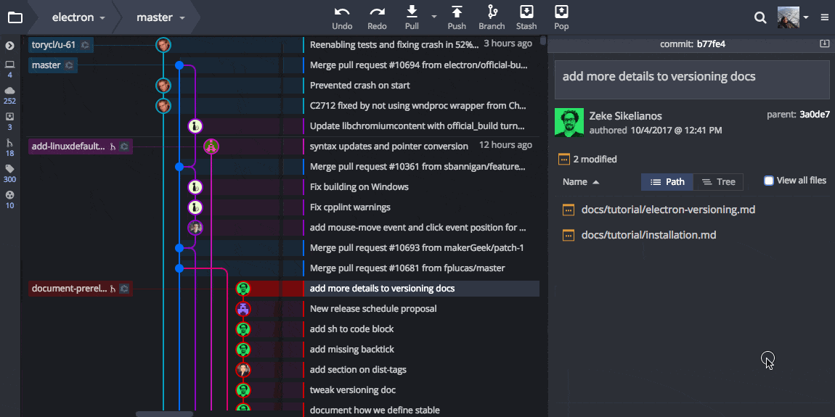This screenshot has height=417, width=835.
Task: Show stashes icon in sidebar
Action: (9, 116)
